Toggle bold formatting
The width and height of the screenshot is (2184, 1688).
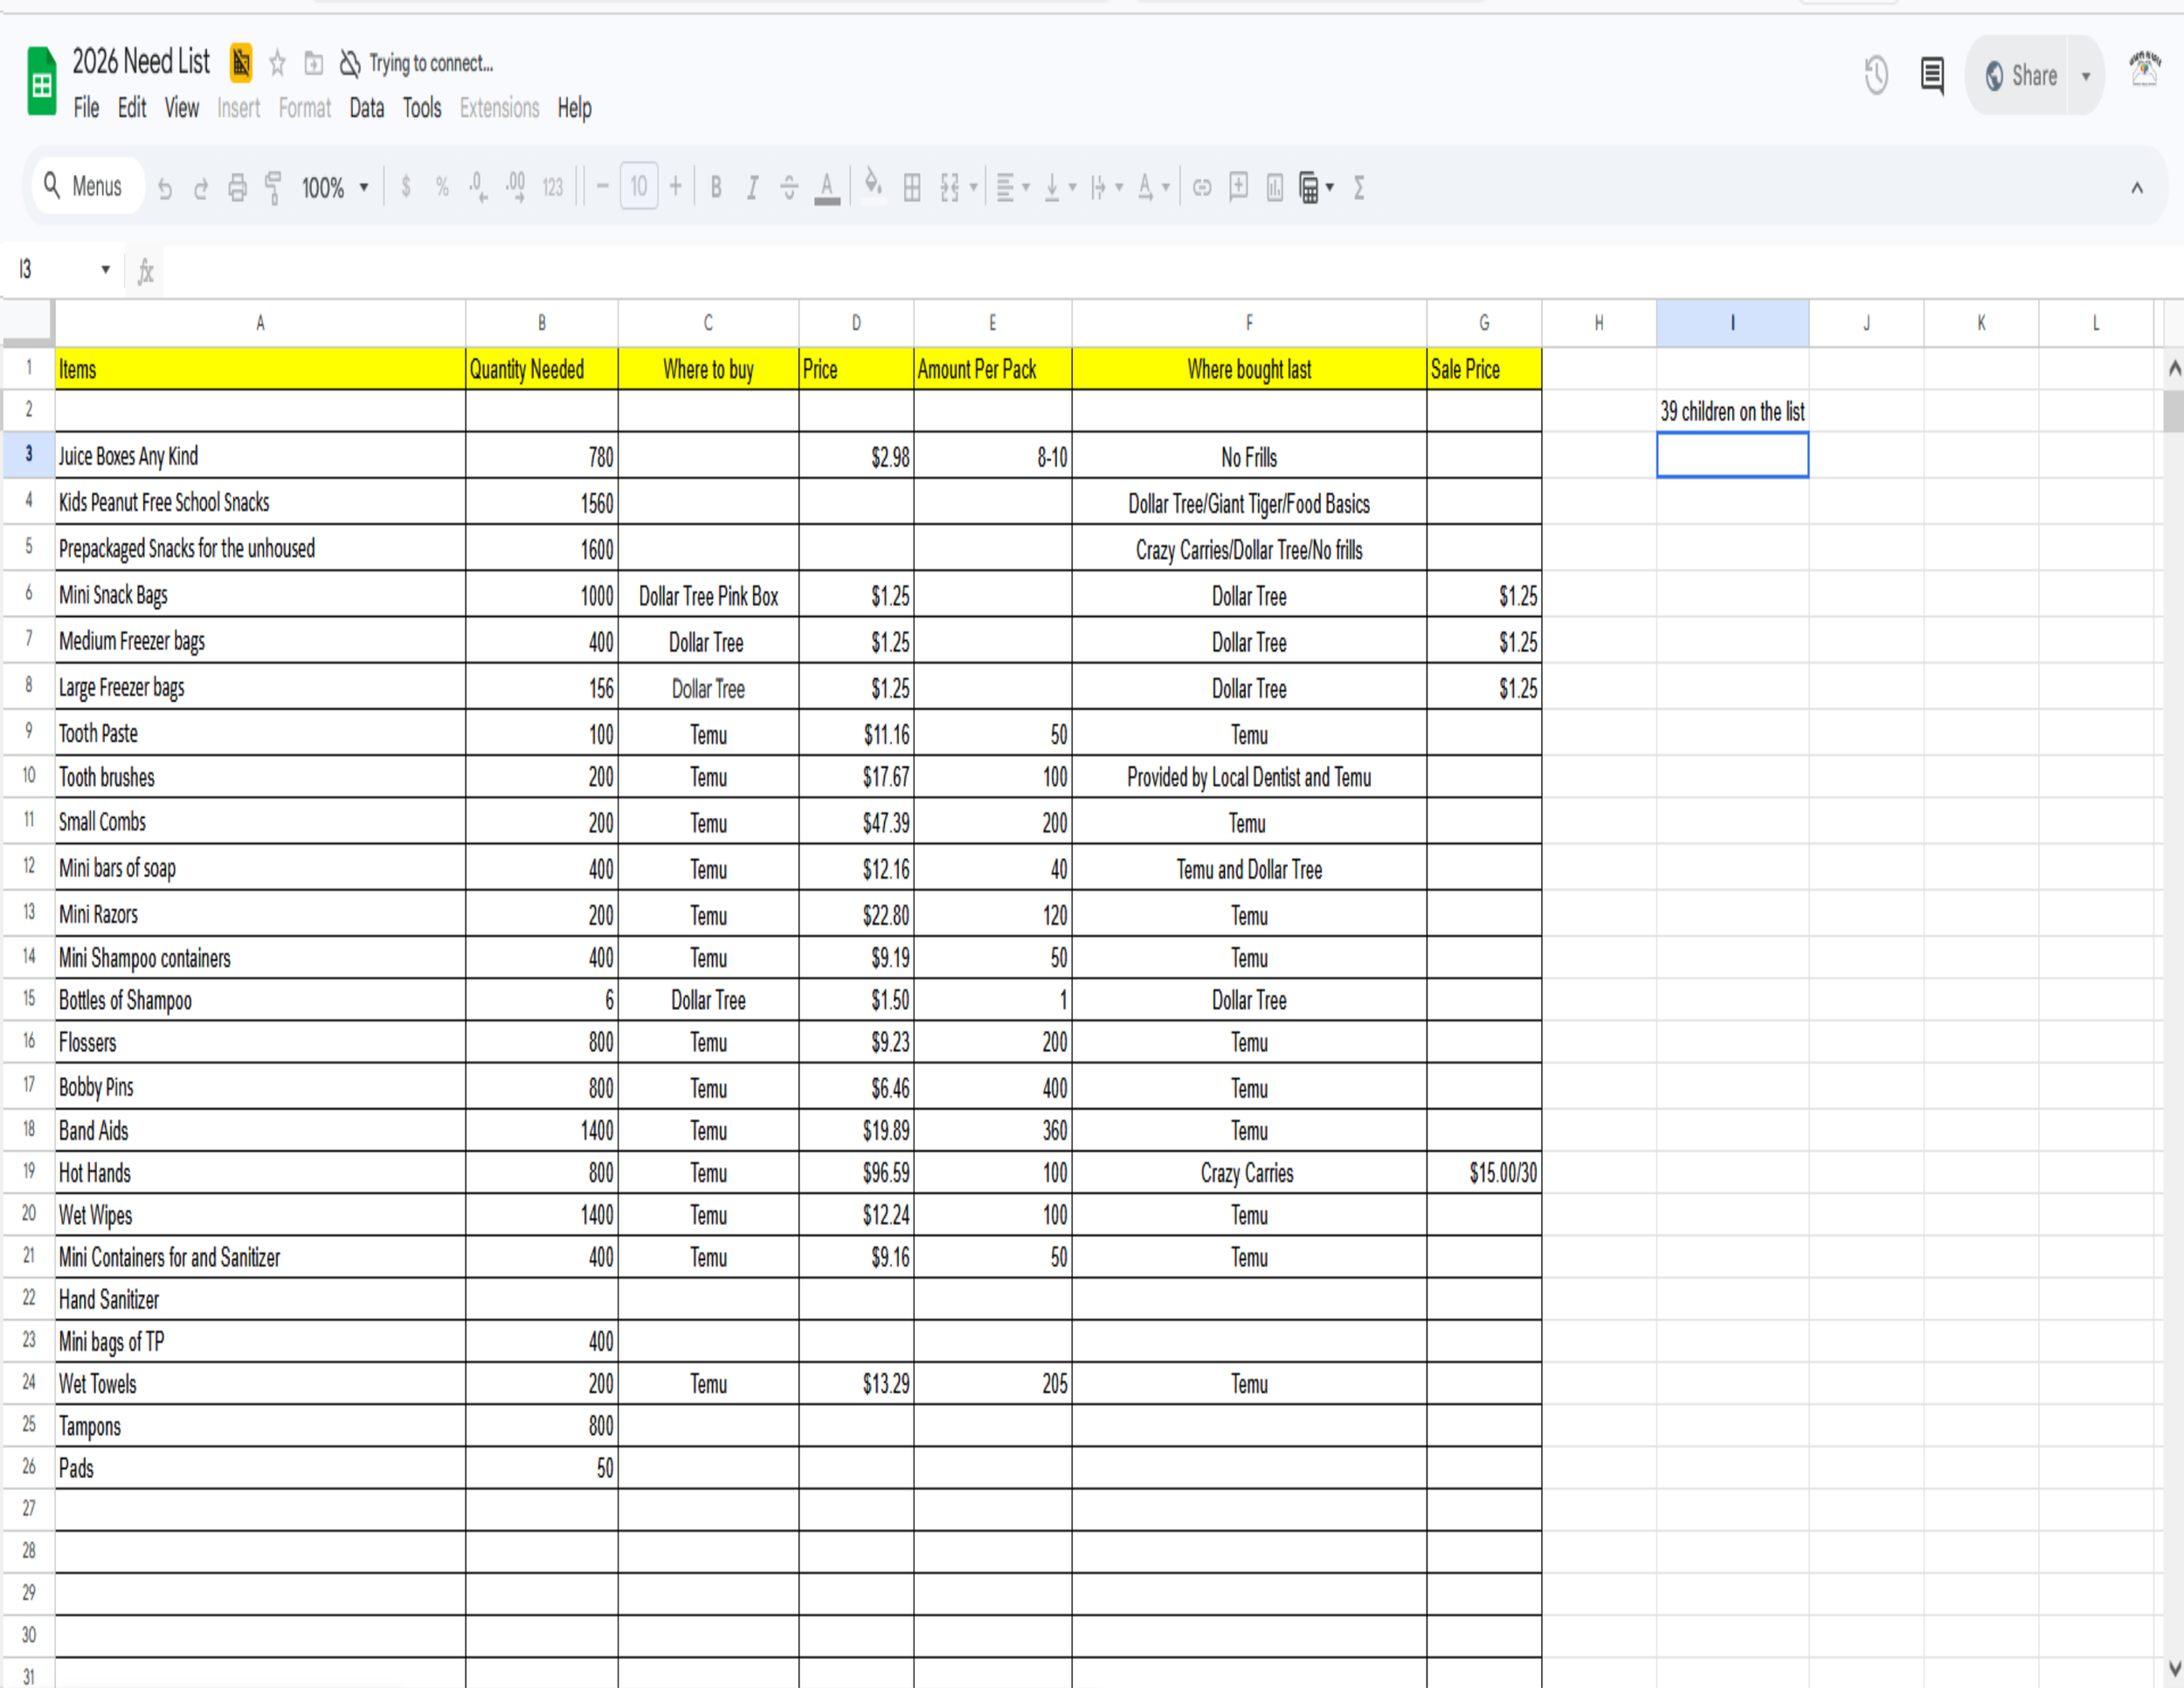click(x=716, y=187)
